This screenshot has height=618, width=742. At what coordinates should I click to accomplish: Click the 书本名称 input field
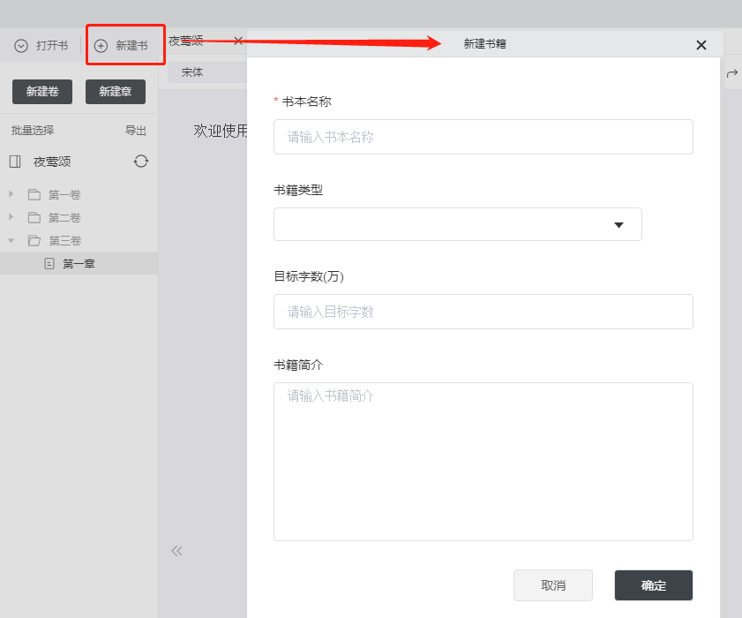pyautogui.click(x=483, y=137)
